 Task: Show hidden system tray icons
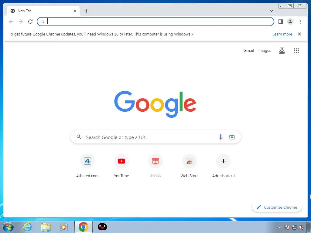click(279, 227)
